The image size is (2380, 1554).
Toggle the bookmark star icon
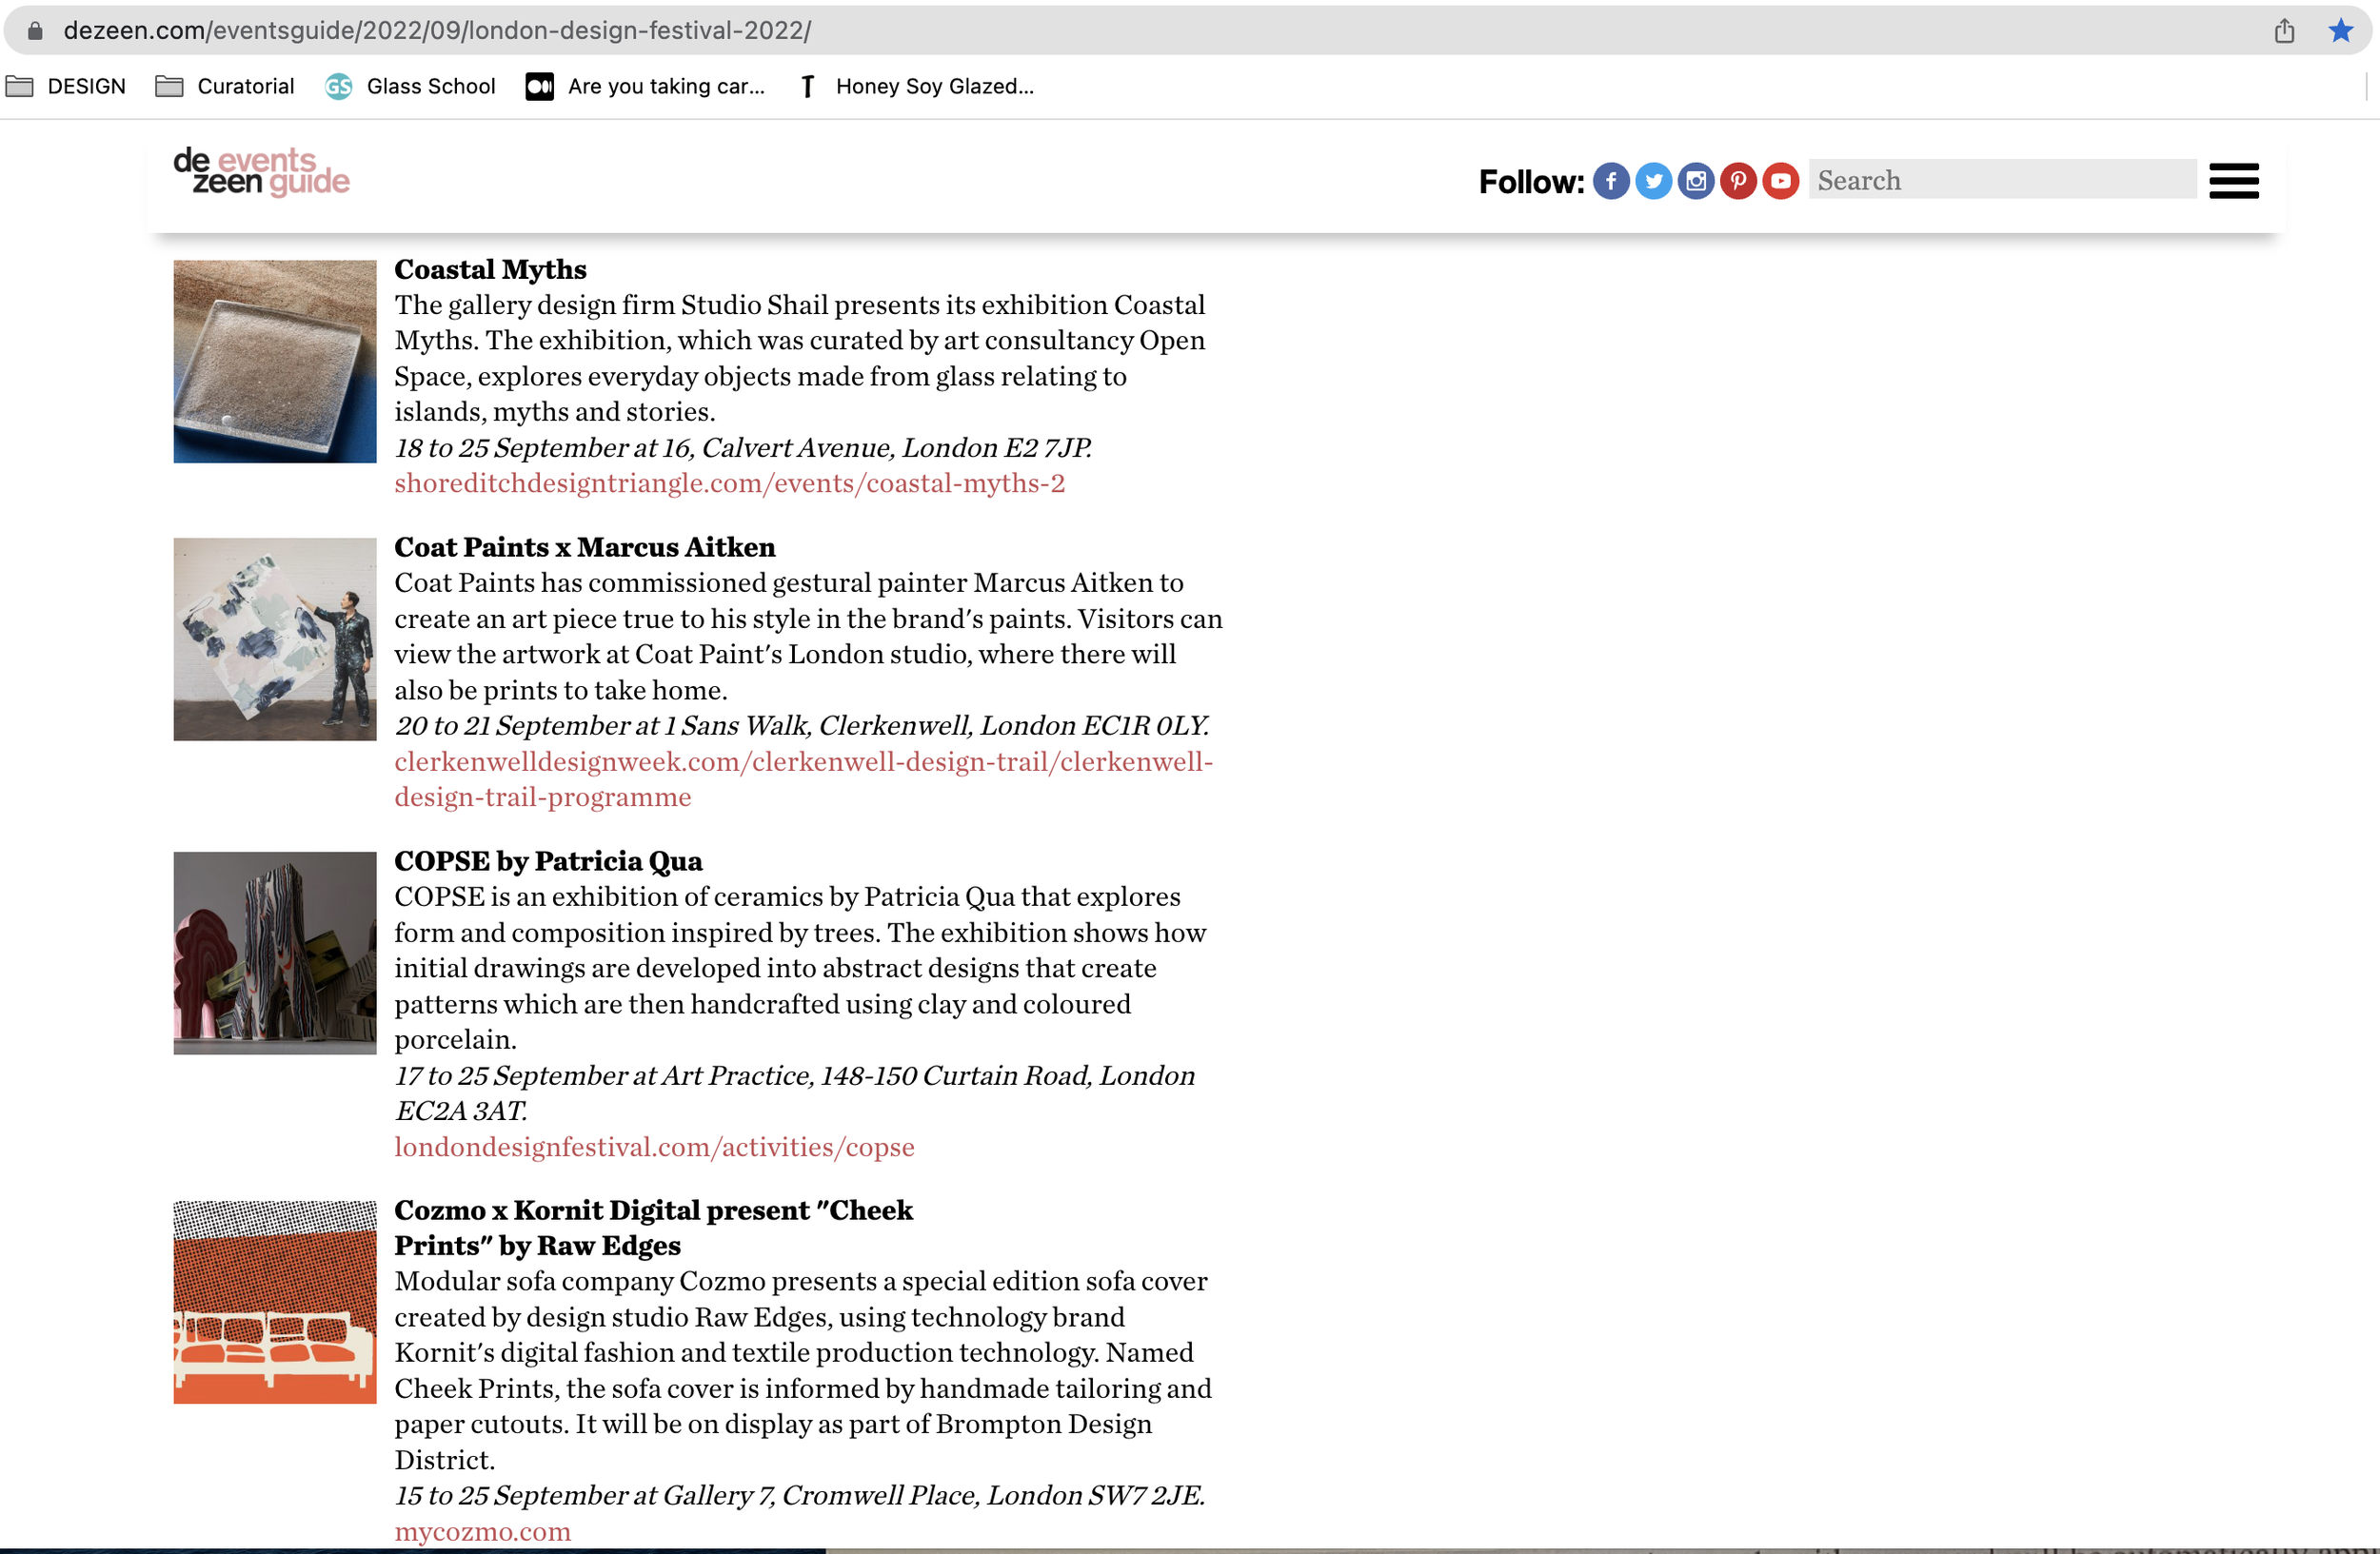tap(2340, 31)
